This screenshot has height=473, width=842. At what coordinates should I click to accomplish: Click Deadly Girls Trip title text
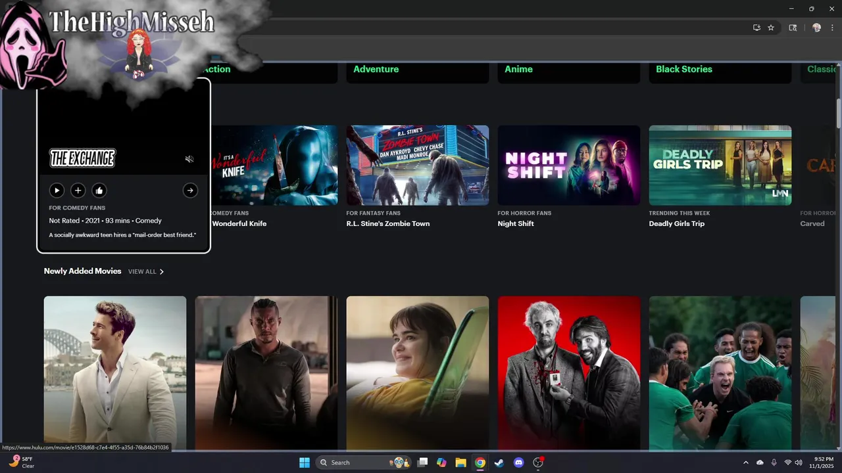(677, 223)
